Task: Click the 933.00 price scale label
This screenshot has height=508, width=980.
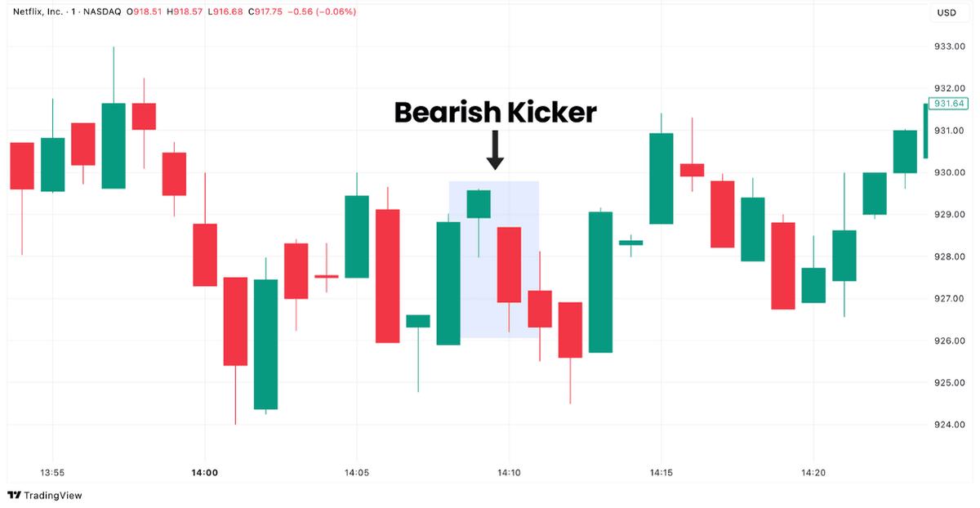Action: point(950,46)
